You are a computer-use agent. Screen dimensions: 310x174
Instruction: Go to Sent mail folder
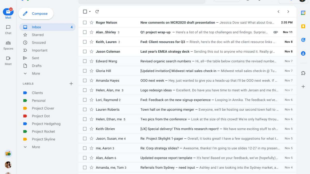tap(35, 58)
